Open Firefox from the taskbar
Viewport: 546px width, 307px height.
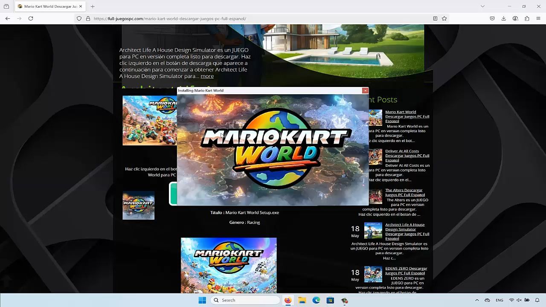(288, 300)
